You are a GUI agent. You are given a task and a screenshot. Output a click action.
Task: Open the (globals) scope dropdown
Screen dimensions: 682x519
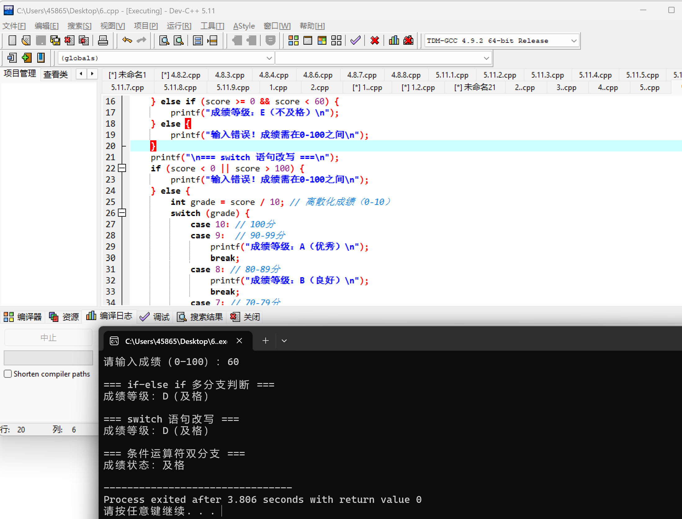click(x=269, y=58)
